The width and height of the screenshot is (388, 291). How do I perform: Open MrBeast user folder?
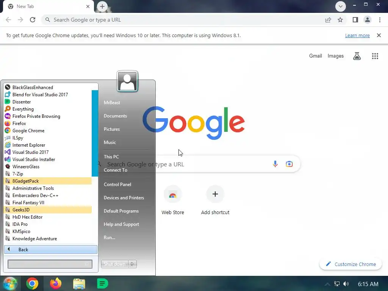[112, 102]
